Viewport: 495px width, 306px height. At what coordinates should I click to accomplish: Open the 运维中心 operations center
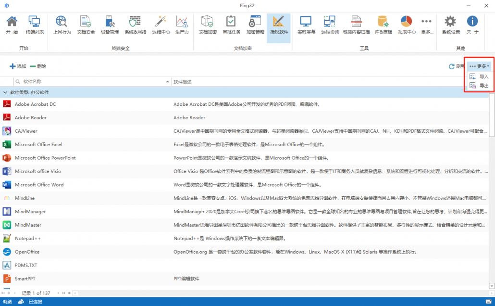coord(161,25)
